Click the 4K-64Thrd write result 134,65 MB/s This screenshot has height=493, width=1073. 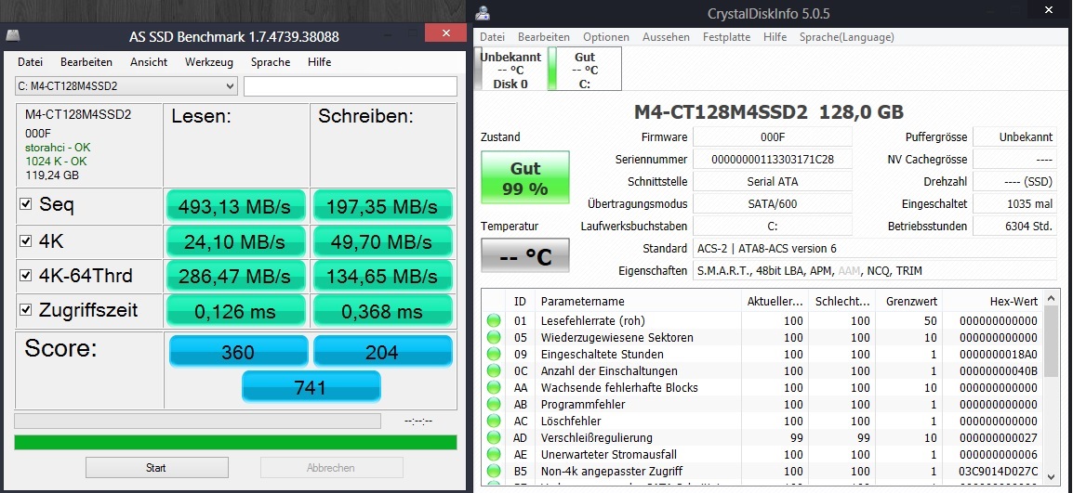pos(382,277)
